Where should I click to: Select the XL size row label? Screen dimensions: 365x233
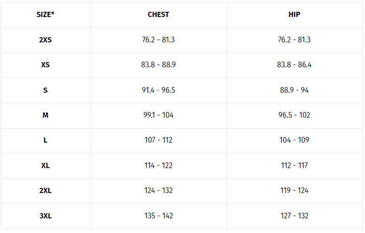point(45,166)
